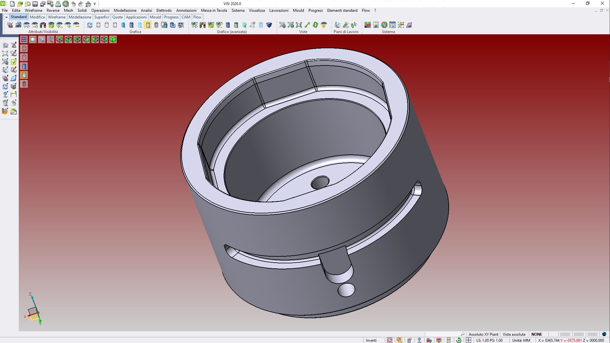The width and height of the screenshot is (610, 343).
Task: Toggle the highlighted cylinder button in viewport strip
Action: pyautogui.click(x=24, y=75)
